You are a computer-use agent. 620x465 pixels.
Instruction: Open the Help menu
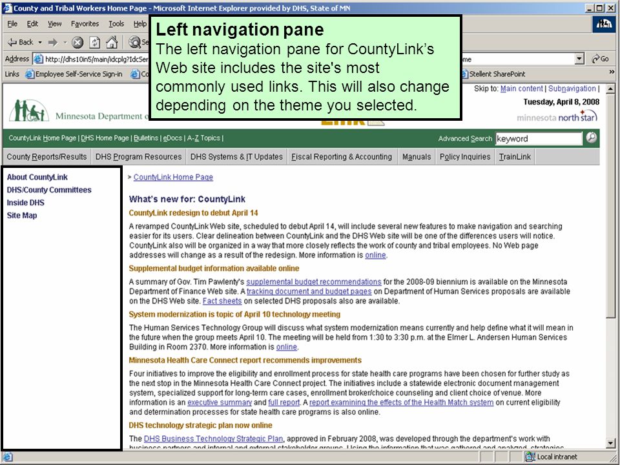(x=139, y=24)
